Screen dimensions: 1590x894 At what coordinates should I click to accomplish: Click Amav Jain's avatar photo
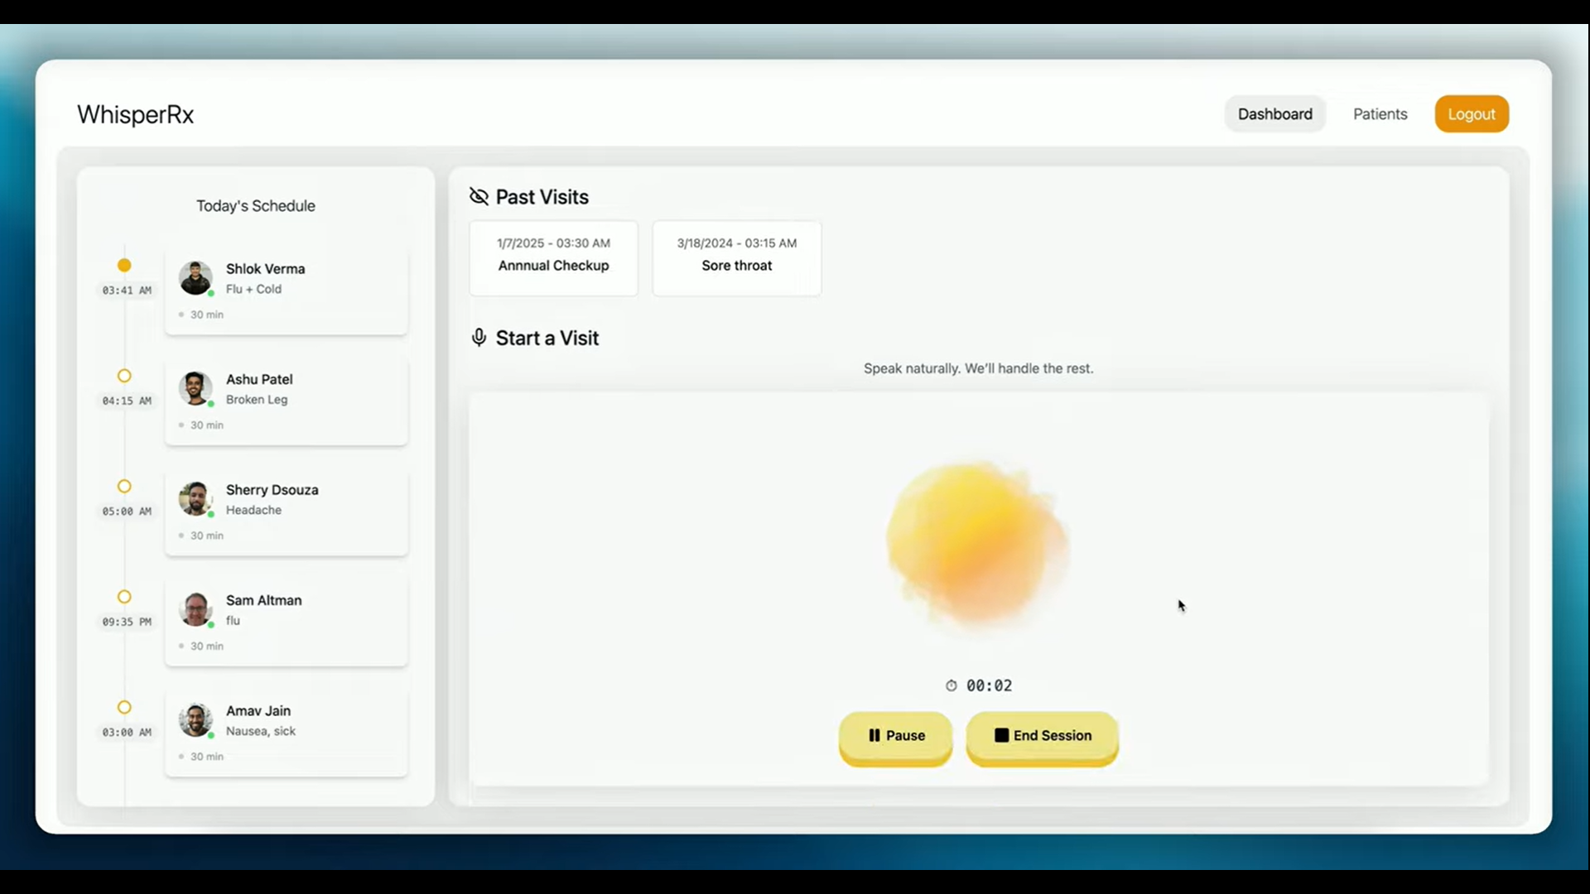tap(196, 720)
